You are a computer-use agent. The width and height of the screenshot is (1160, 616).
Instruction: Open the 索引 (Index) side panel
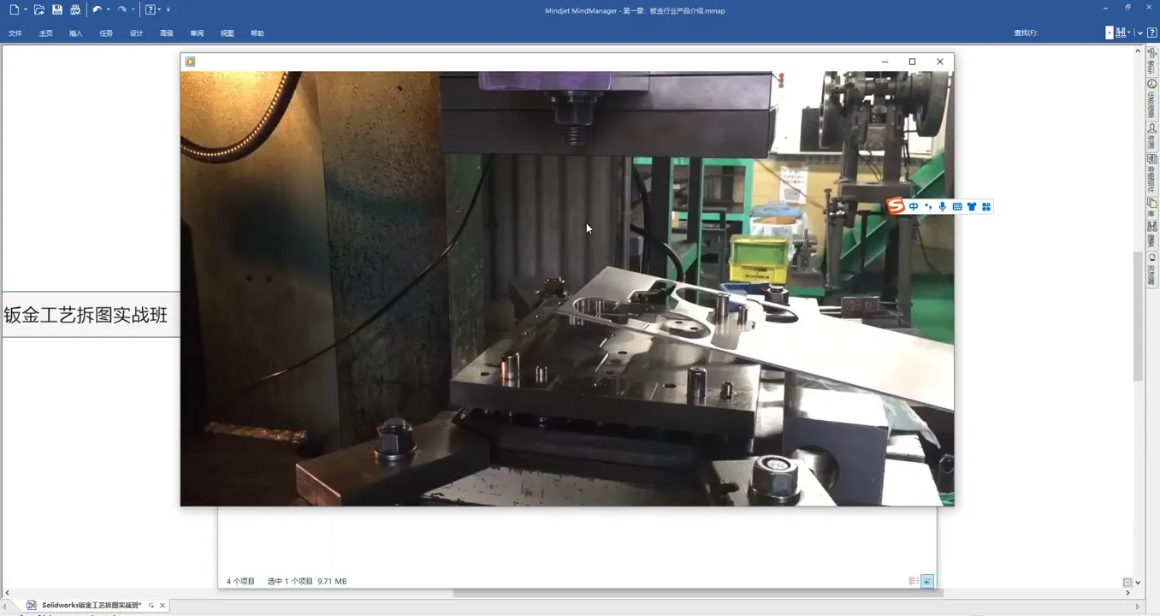(1151, 60)
